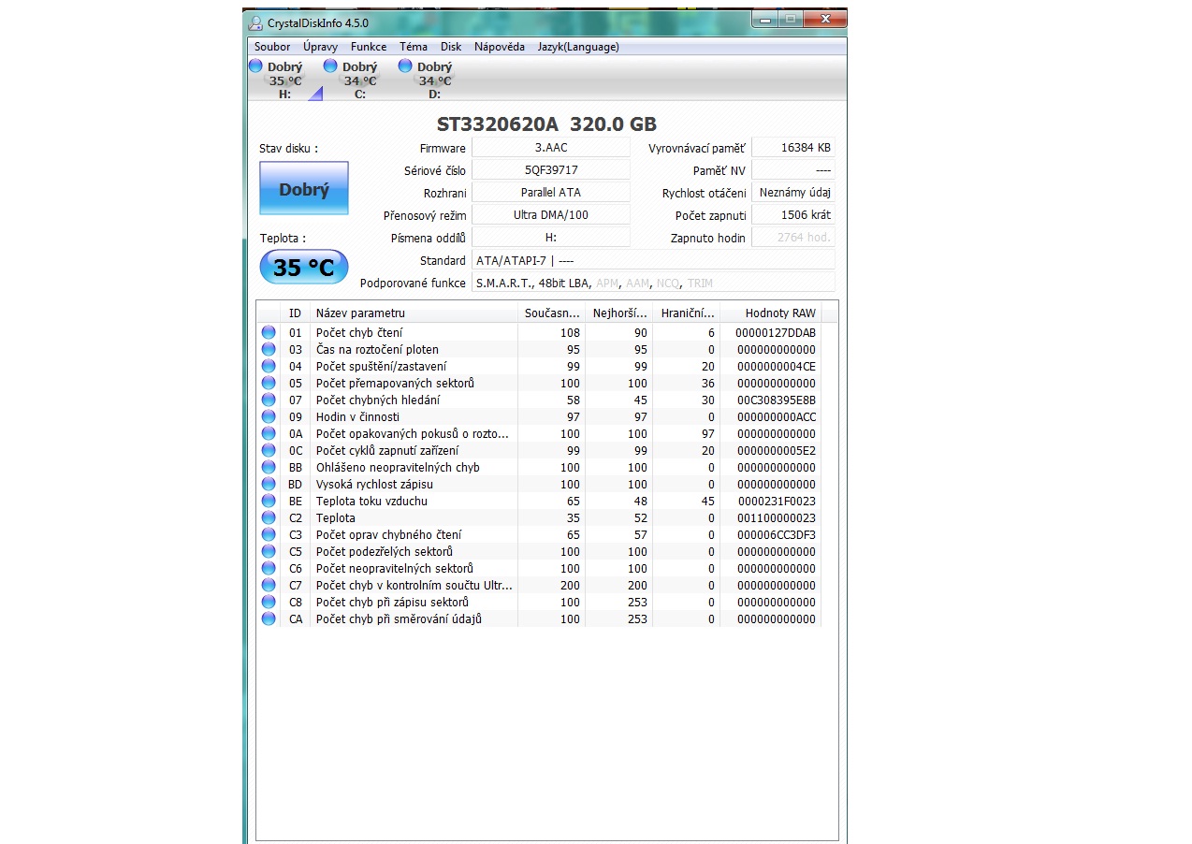Click status icon for Počet chybných hledání
The width and height of the screenshot is (1192, 844).
pos(269,400)
